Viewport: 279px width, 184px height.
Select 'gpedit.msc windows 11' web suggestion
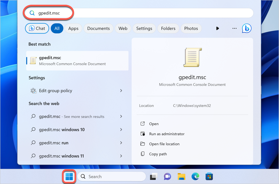(77, 156)
